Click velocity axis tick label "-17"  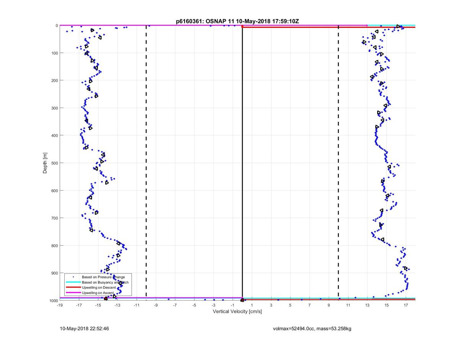point(79,305)
